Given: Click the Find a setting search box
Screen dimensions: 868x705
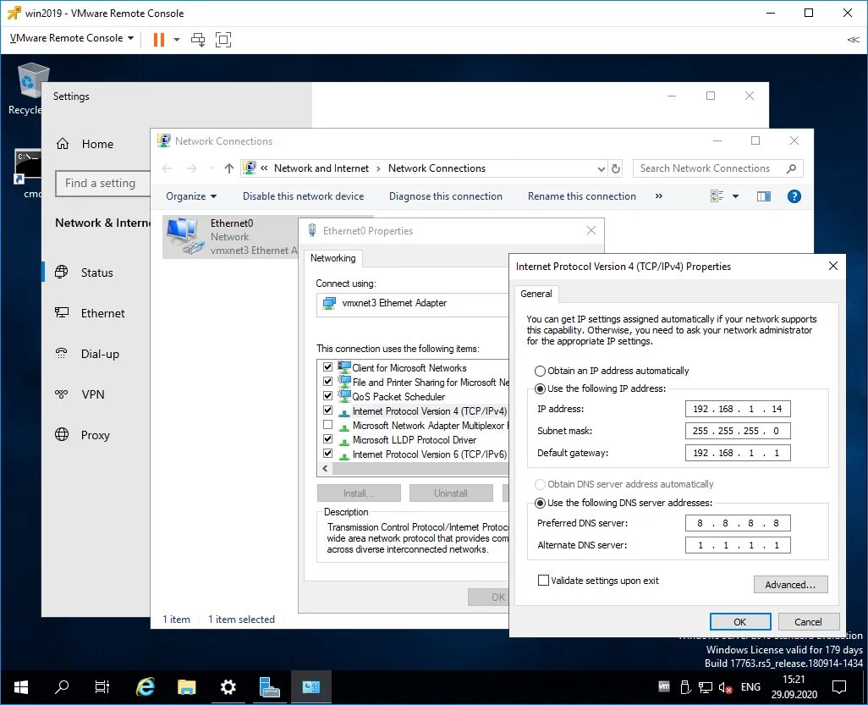Looking at the screenshot, I should point(103,184).
